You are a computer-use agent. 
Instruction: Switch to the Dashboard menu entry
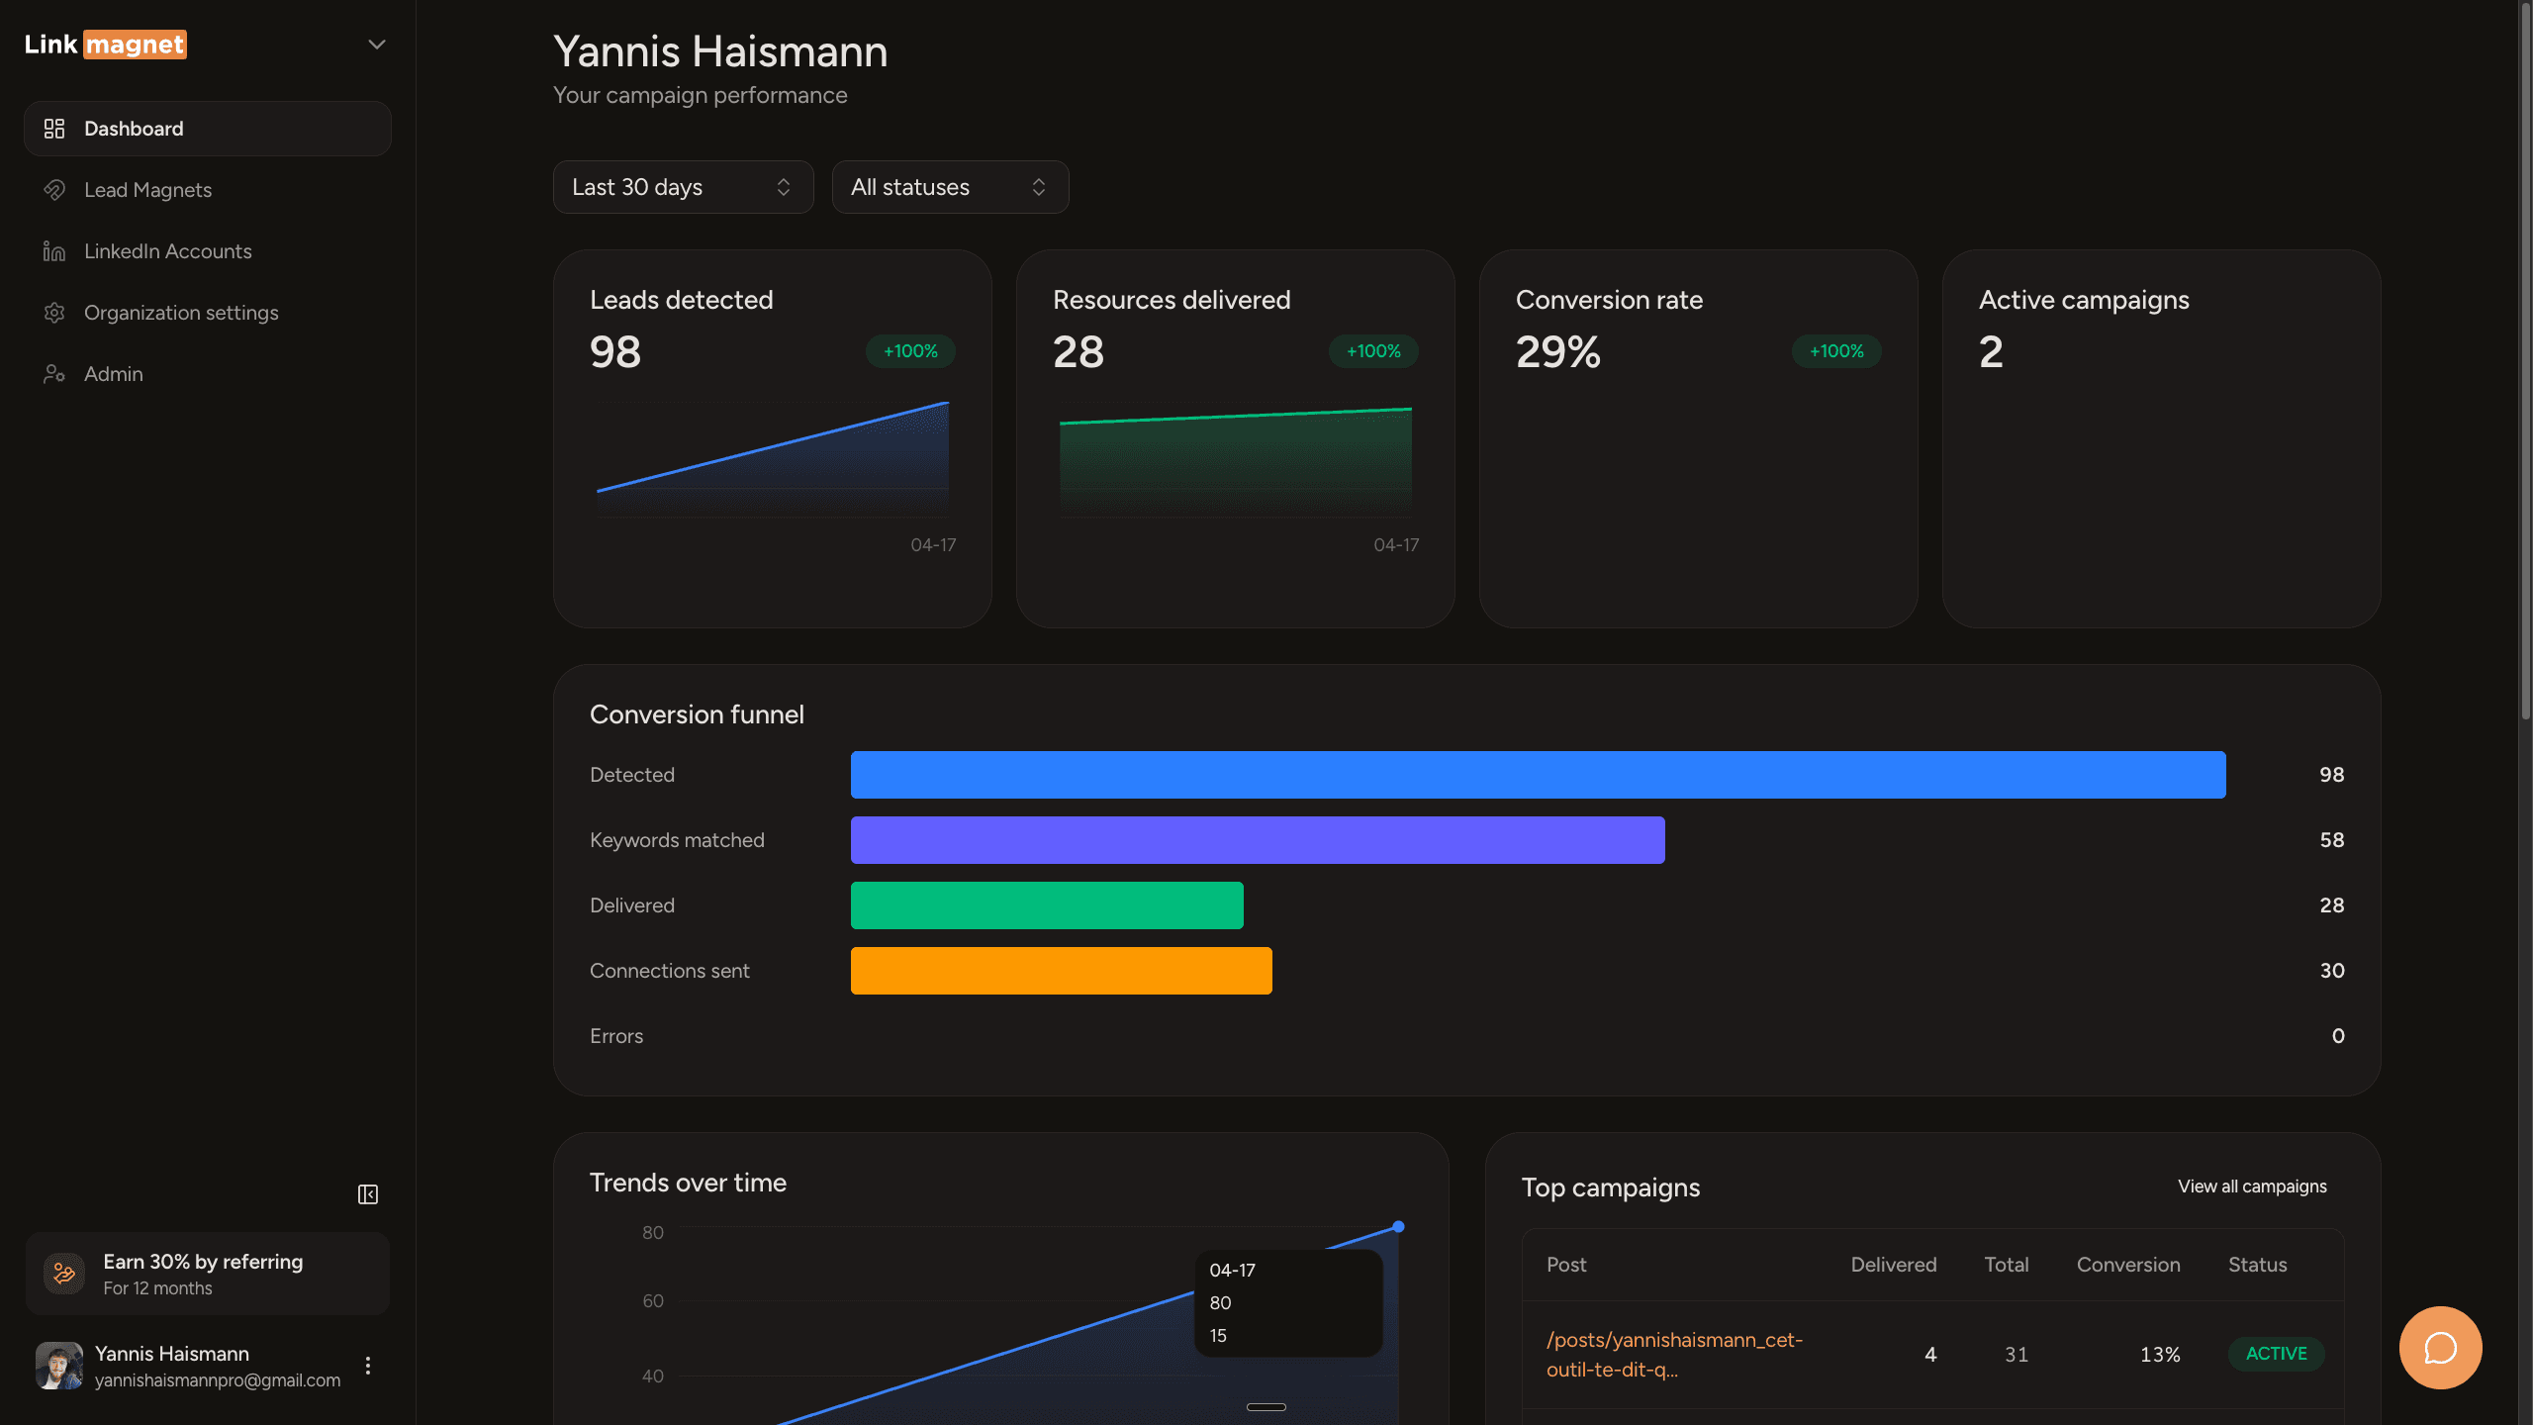(134, 128)
